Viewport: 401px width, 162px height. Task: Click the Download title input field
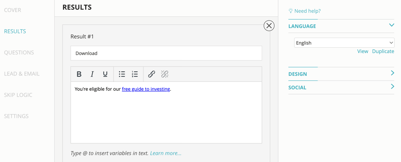tap(166, 53)
